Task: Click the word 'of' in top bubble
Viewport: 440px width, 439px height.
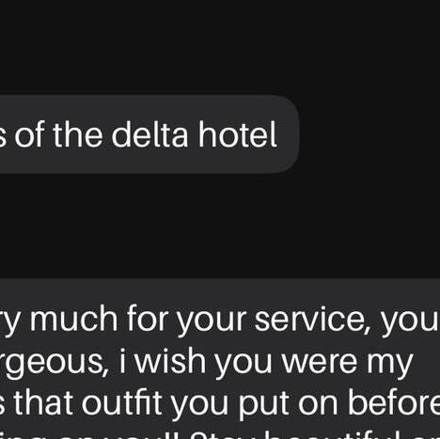Action: [x=30, y=134]
